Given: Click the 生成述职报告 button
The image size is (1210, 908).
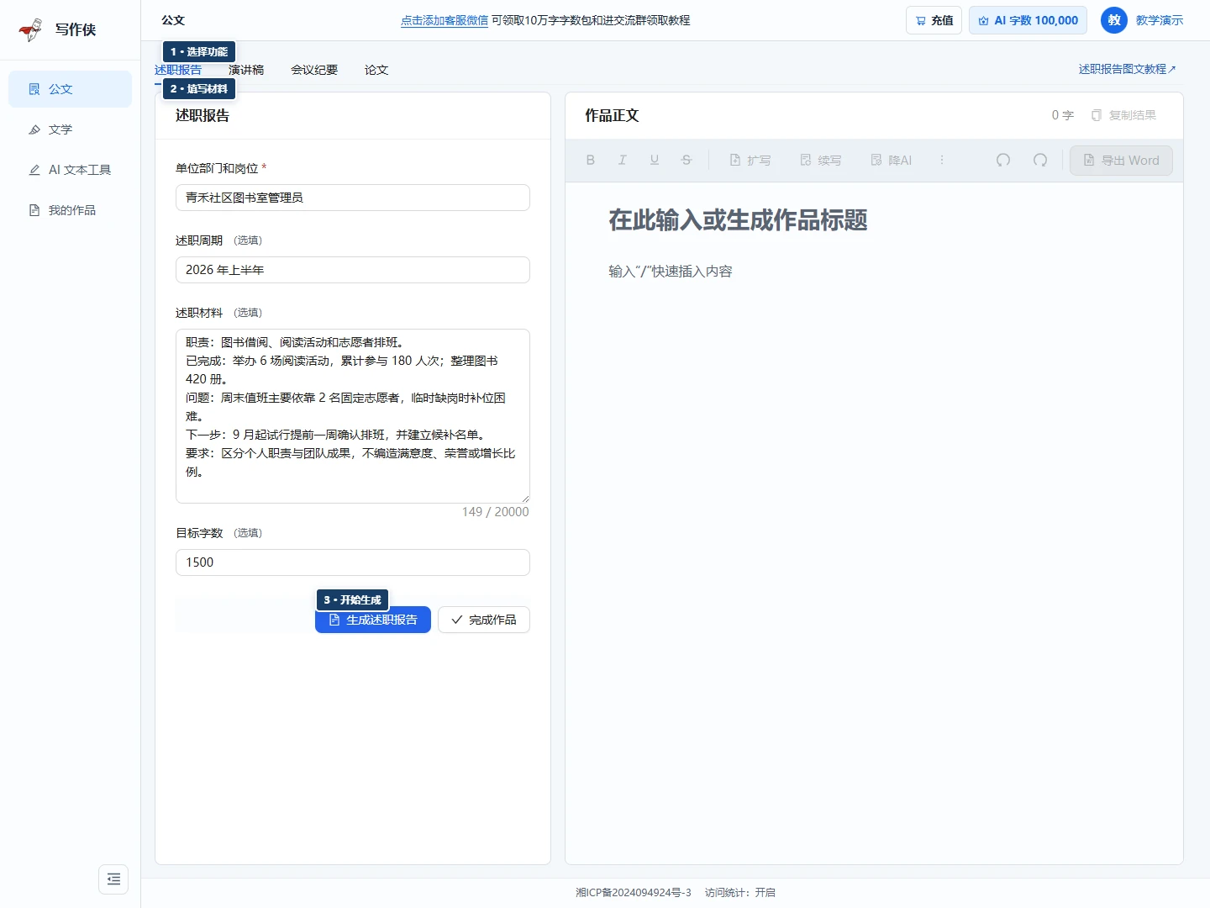Looking at the screenshot, I should point(373,620).
